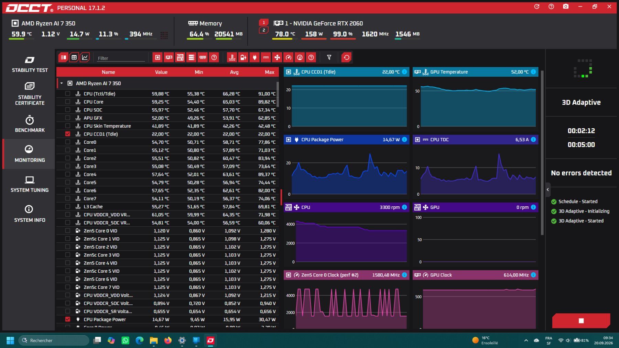The image size is (619, 348).
Task: Show info for CPU CCD1 (Tdie) graph
Action: 404,72
